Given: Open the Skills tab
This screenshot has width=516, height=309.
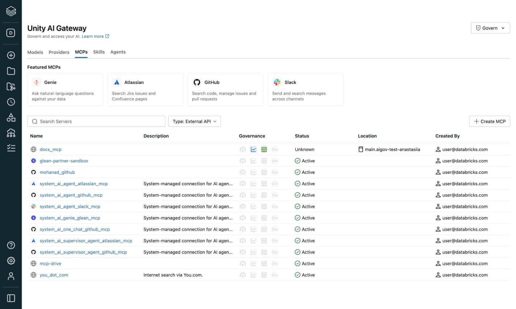Looking at the screenshot, I should 99,52.
